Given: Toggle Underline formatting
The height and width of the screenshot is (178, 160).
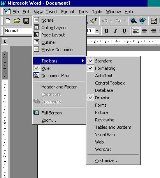Looking at the screenshot, I should click(124, 31).
